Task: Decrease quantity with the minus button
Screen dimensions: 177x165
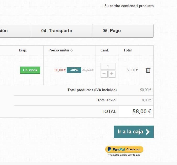Action: (x=104, y=74)
